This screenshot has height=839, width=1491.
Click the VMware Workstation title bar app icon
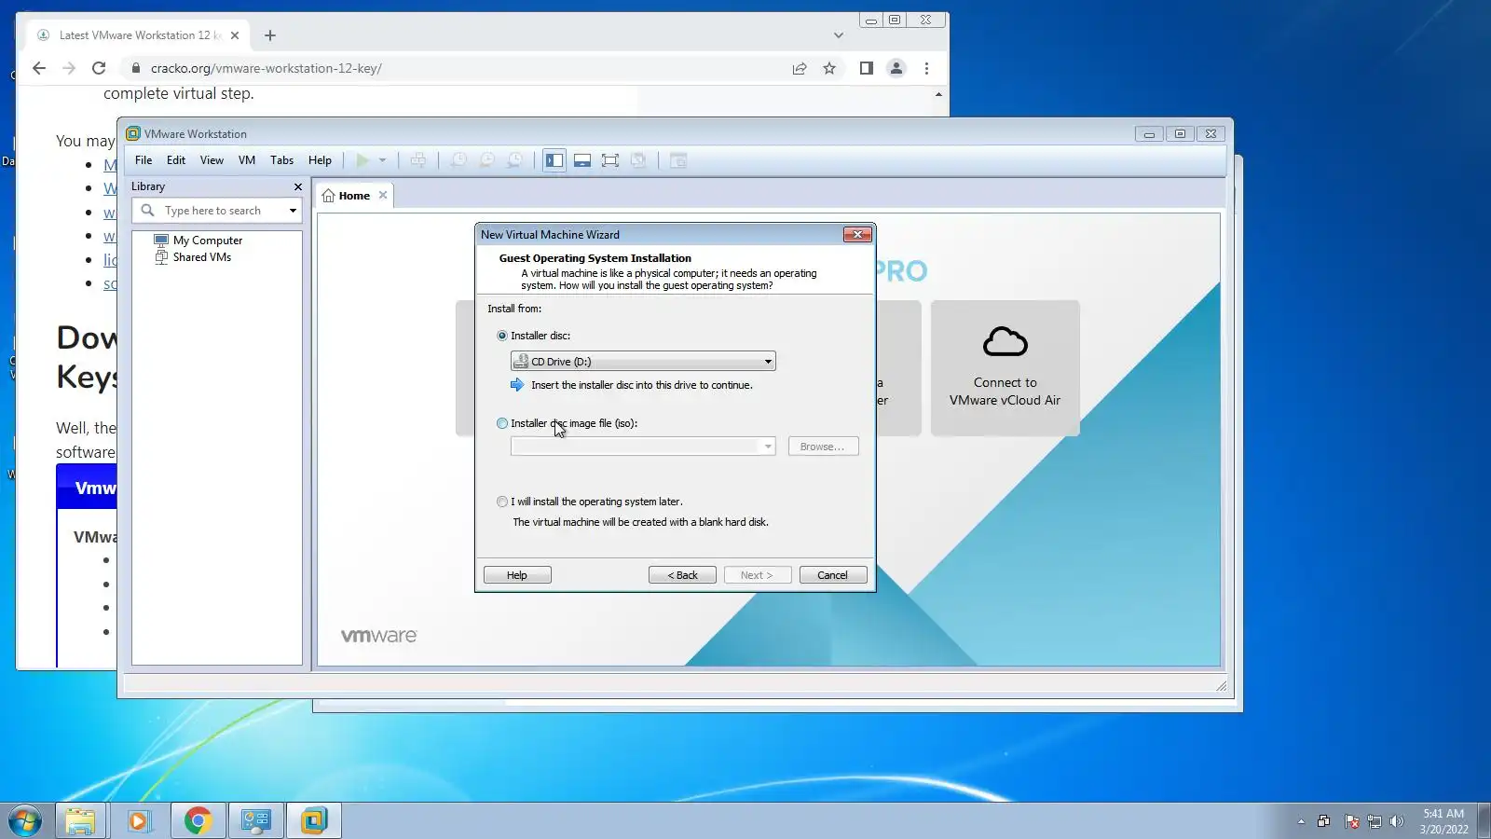coord(133,133)
